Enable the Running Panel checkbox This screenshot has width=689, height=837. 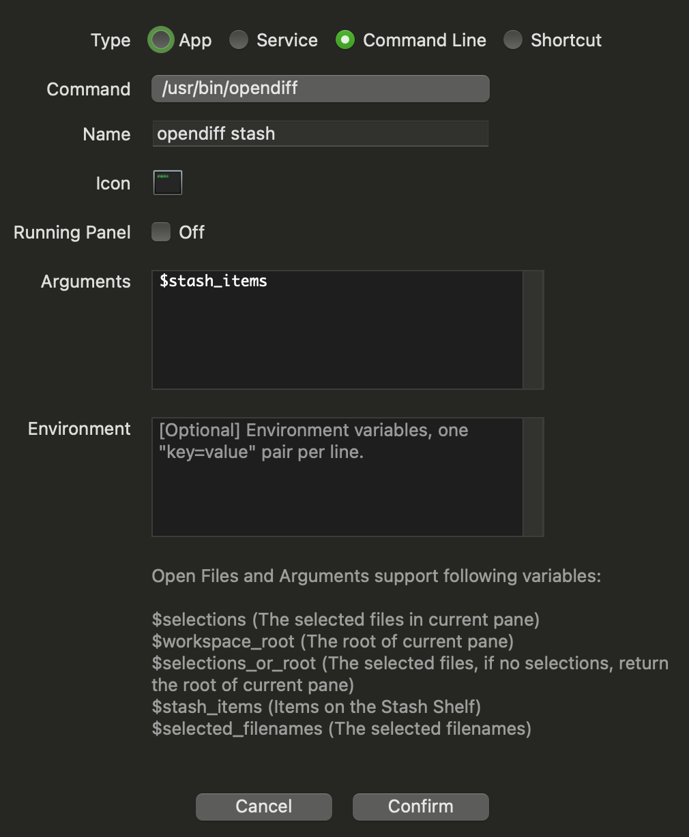[x=161, y=232]
